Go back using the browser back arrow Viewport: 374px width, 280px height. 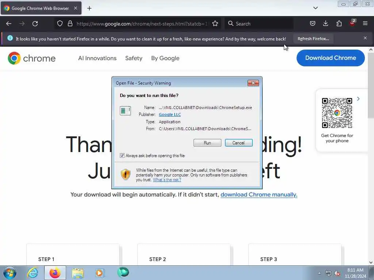[x=9, y=24]
